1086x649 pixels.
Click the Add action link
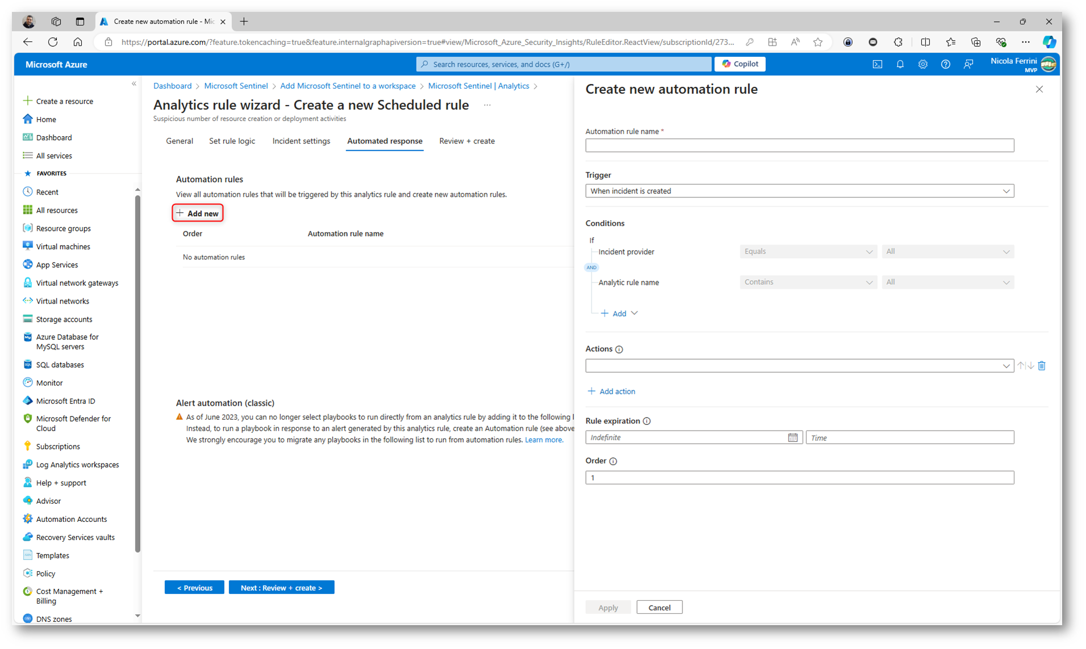point(611,391)
